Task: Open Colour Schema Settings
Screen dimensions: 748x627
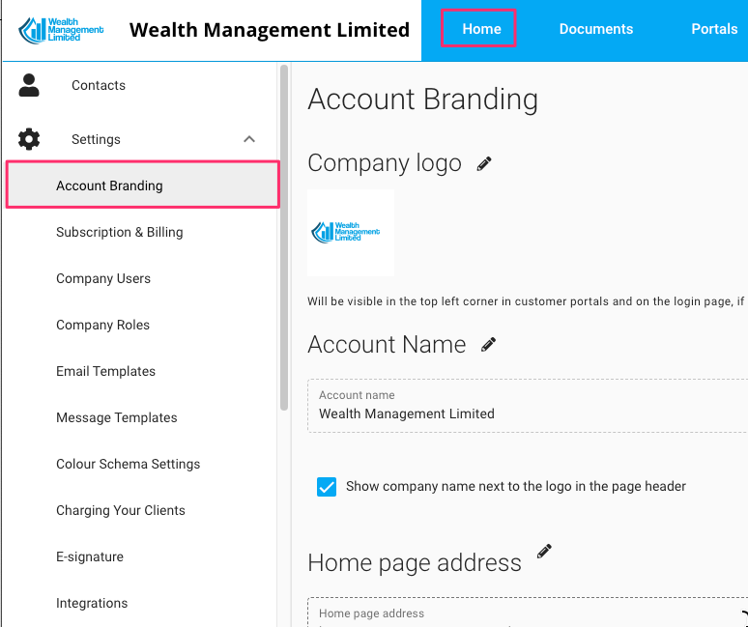Action: (x=128, y=464)
